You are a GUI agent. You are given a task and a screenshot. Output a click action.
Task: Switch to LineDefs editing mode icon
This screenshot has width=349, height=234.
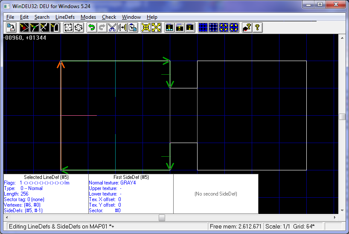[x=44, y=28]
